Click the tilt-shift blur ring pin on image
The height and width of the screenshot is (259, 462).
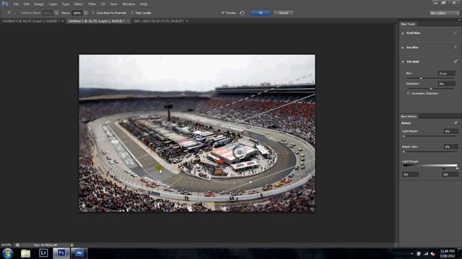tap(239, 152)
